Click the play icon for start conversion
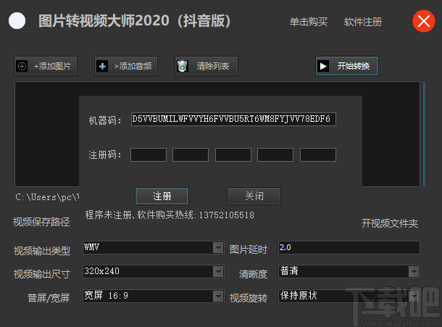The height and width of the screenshot is (327, 442). tap(323, 66)
